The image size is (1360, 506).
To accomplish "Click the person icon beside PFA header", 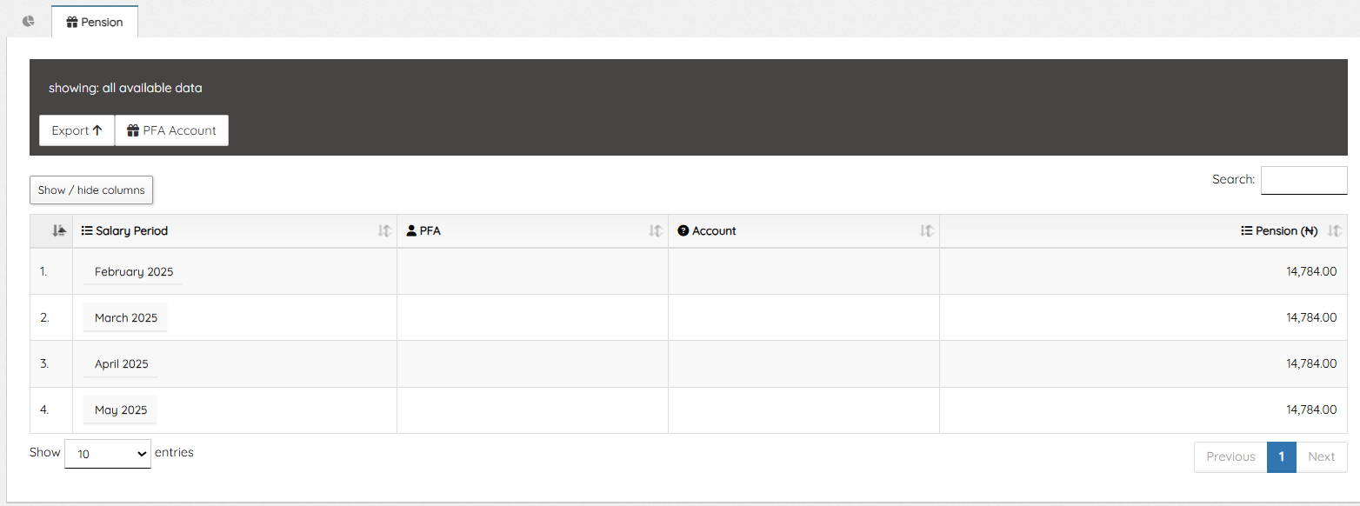I will (411, 231).
